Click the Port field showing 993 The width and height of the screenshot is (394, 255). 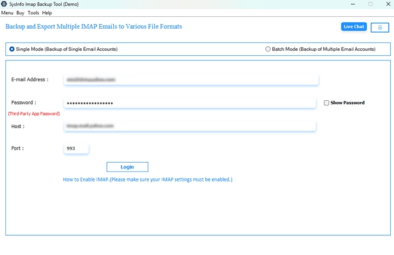(x=76, y=148)
